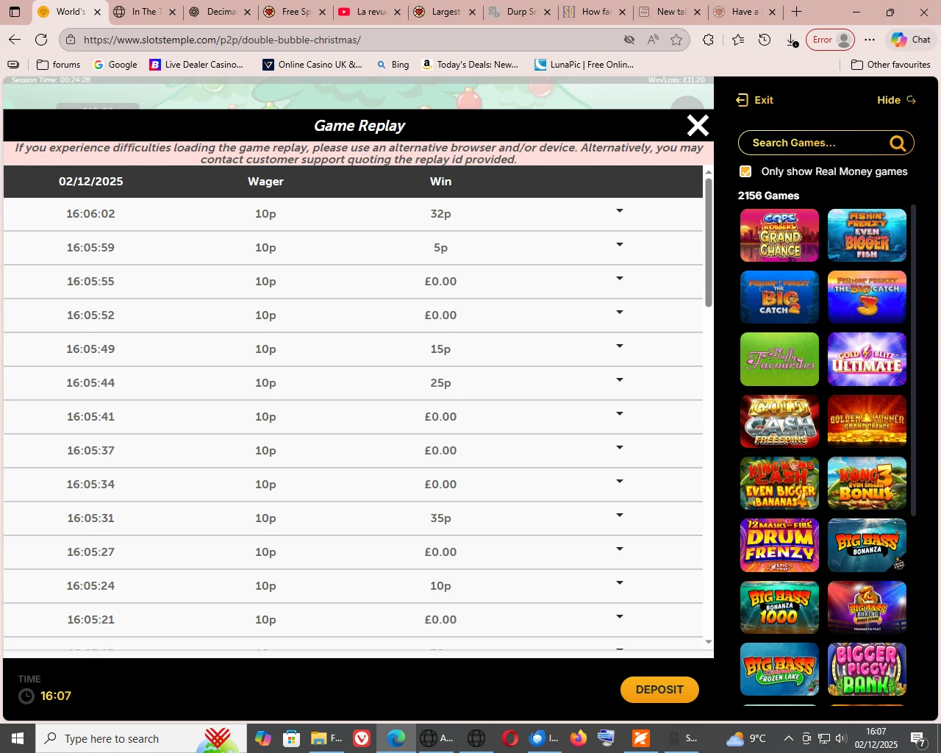Viewport: 941px width, 753px height.
Task: Hide the games sidebar via the Hide arrow
Action: click(x=912, y=100)
